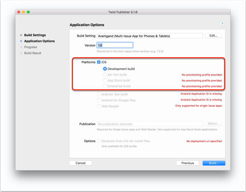Click the 'No deployment url specified' warning
246x192 pixels.
click(x=204, y=141)
